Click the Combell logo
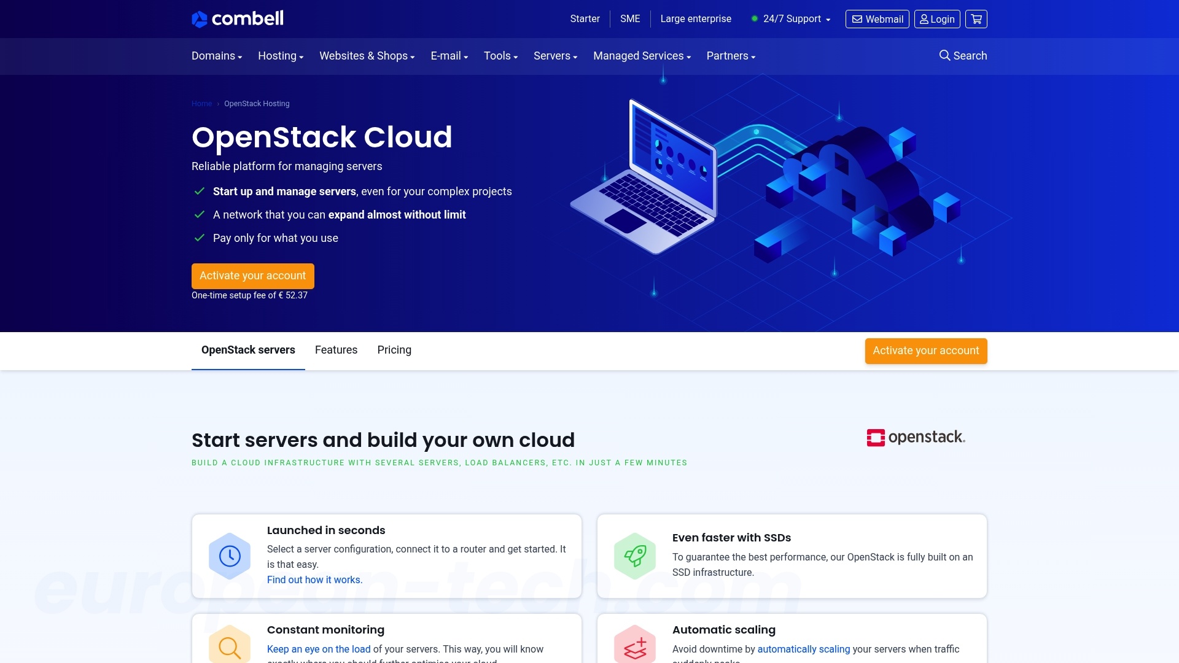 coord(238,18)
